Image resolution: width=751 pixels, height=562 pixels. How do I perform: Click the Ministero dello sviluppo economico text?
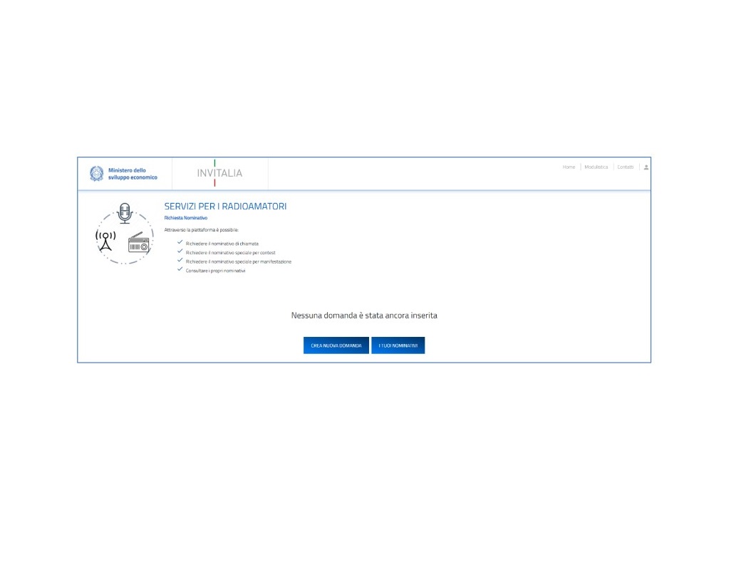tap(133, 174)
